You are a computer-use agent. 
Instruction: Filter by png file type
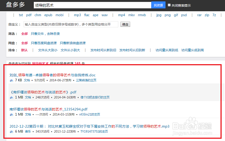click(x=168, y=15)
